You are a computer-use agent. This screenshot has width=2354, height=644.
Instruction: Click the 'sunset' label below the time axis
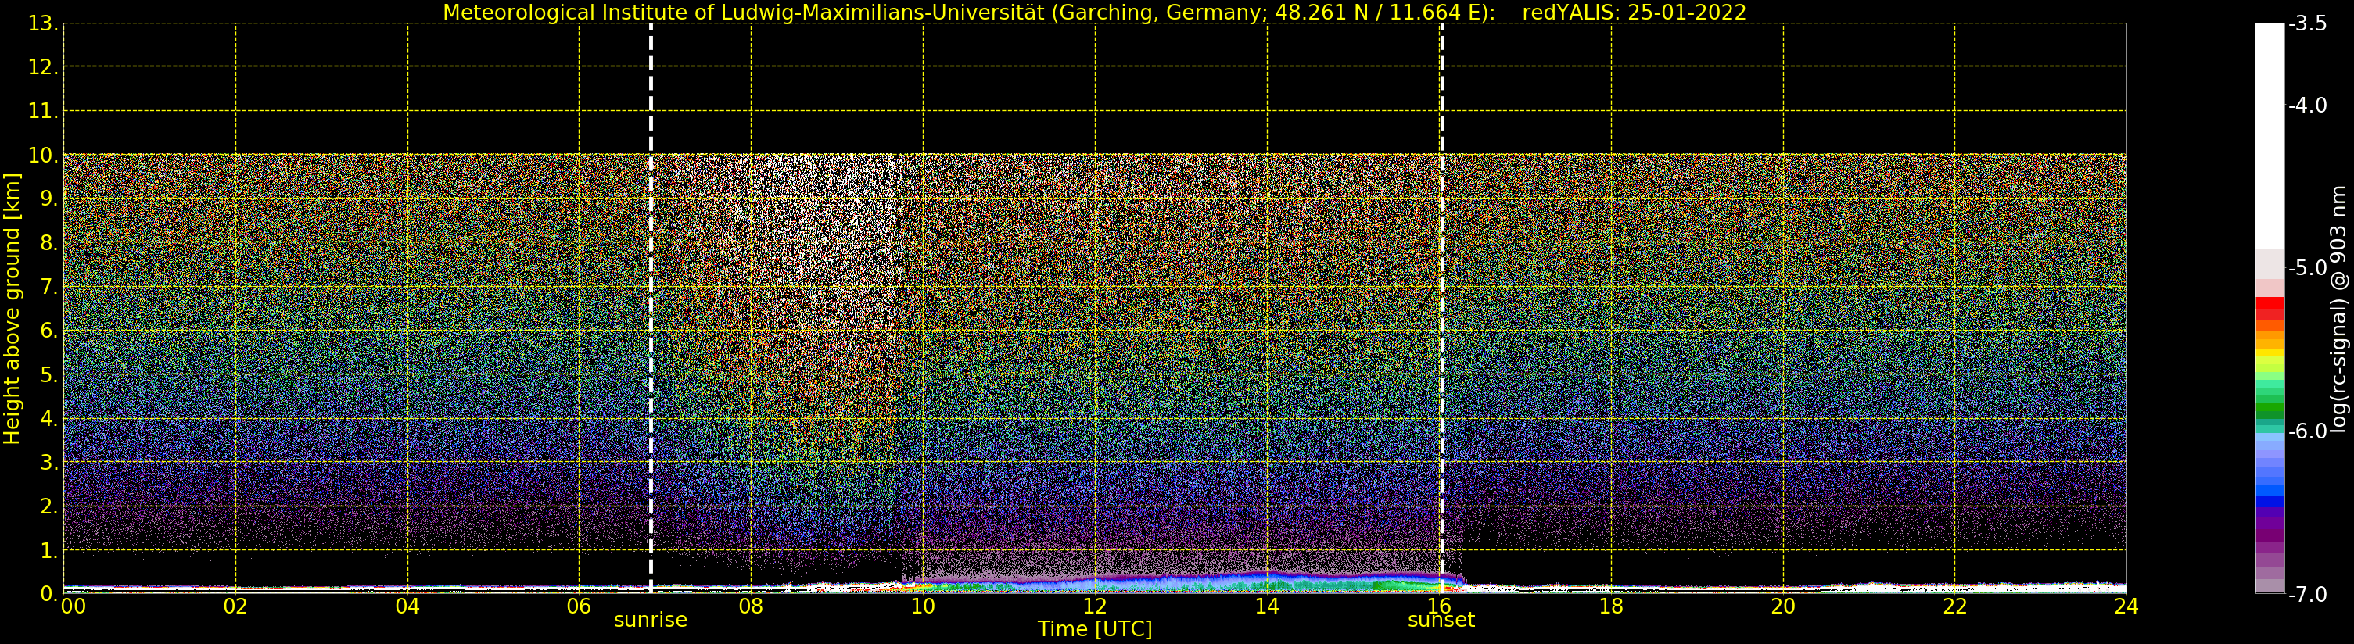pyautogui.click(x=1441, y=621)
